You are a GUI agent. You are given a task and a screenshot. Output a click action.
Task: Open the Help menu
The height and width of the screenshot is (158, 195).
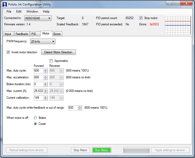(x=46, y=11)
